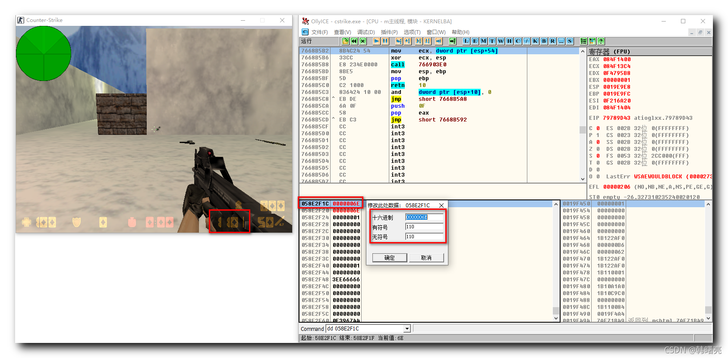Viewport: 728px width, 358px height.
Task: Open Handles window with H button
Action: (509, 41)
